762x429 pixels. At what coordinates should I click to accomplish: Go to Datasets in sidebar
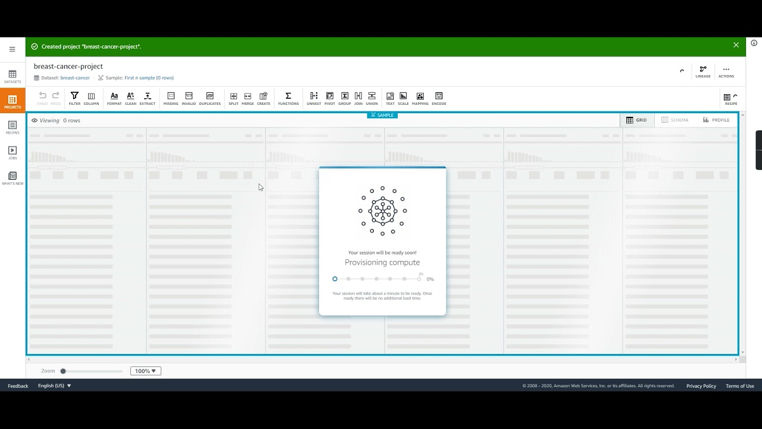coord(13,77)
